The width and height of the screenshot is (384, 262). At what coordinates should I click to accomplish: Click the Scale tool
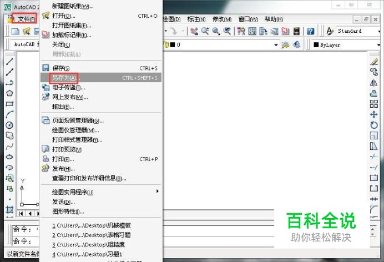pos(374,135)
